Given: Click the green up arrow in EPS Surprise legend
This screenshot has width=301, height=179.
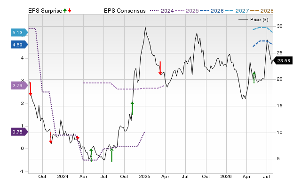Looking at the screenshot, I should (65, 10).
